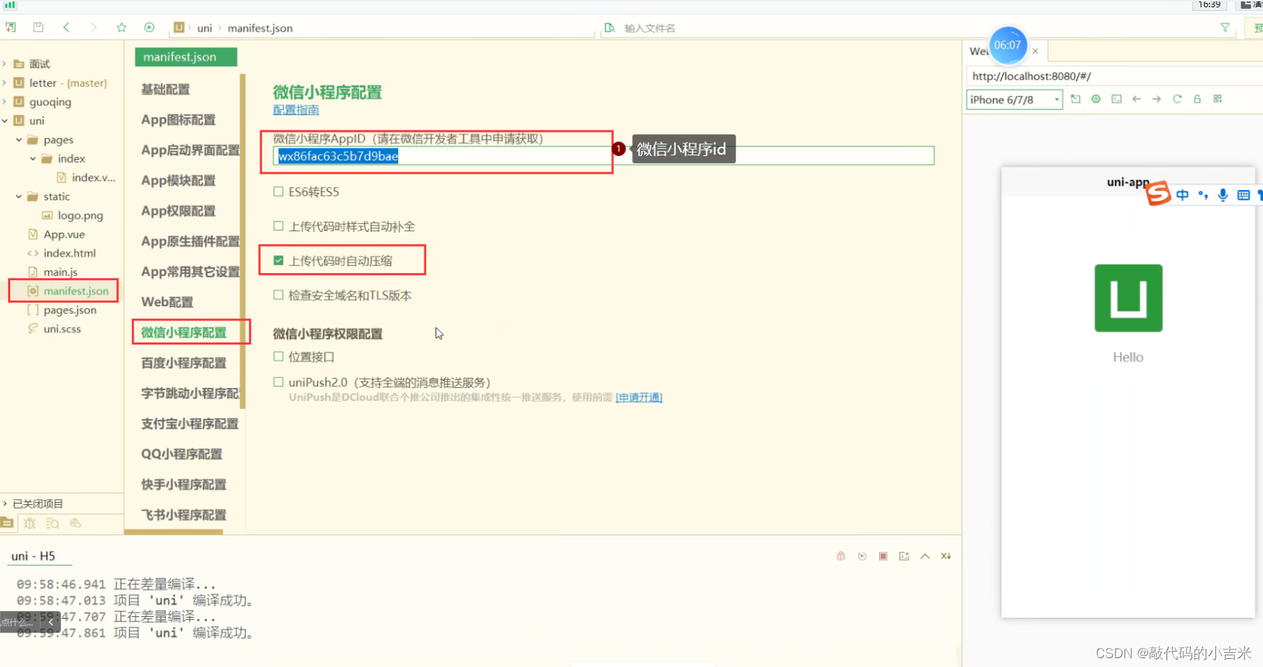Click the save file icon
The image size is (1263, 667).
(38, 27)
